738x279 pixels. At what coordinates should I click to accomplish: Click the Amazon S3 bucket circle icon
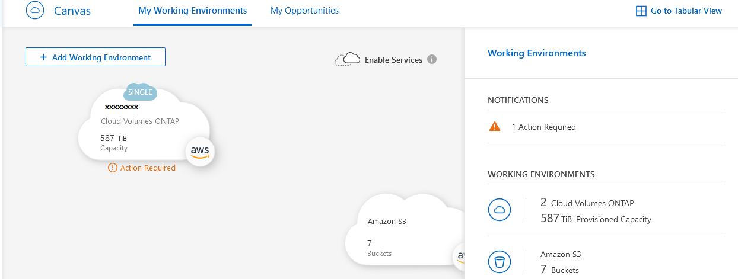(500, 261)
